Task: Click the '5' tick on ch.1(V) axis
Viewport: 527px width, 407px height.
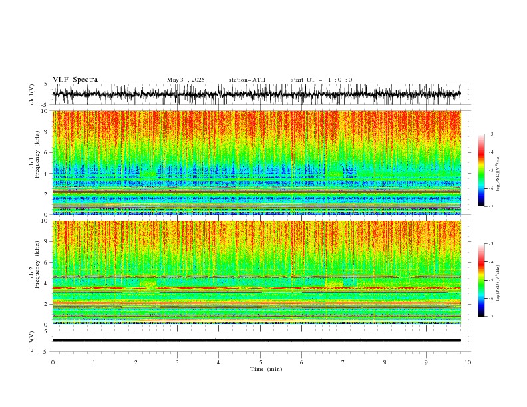Action: point(45,84)
